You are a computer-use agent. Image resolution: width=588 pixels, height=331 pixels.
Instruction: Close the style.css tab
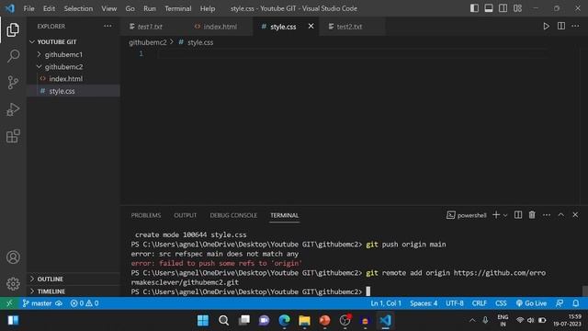coord(311,27)
